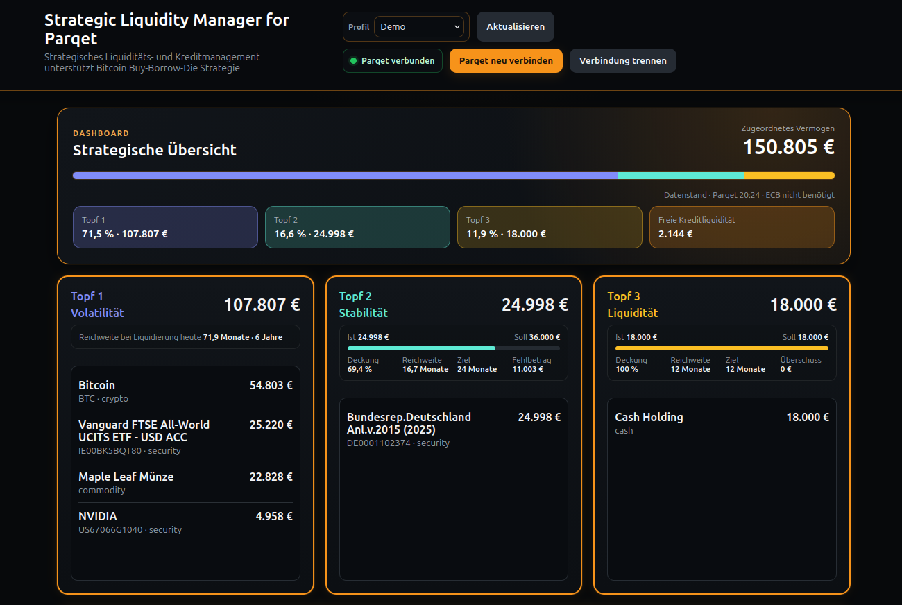Screen dimensions: 902x605
Task: Click the Deckung 69,4 % value
Action: coord(359,369)
